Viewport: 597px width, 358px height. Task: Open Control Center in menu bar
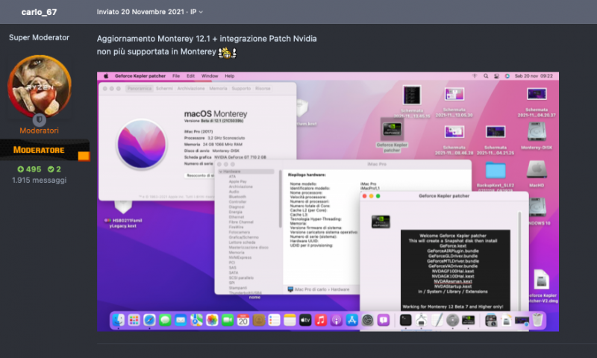(x=496, y=76)
